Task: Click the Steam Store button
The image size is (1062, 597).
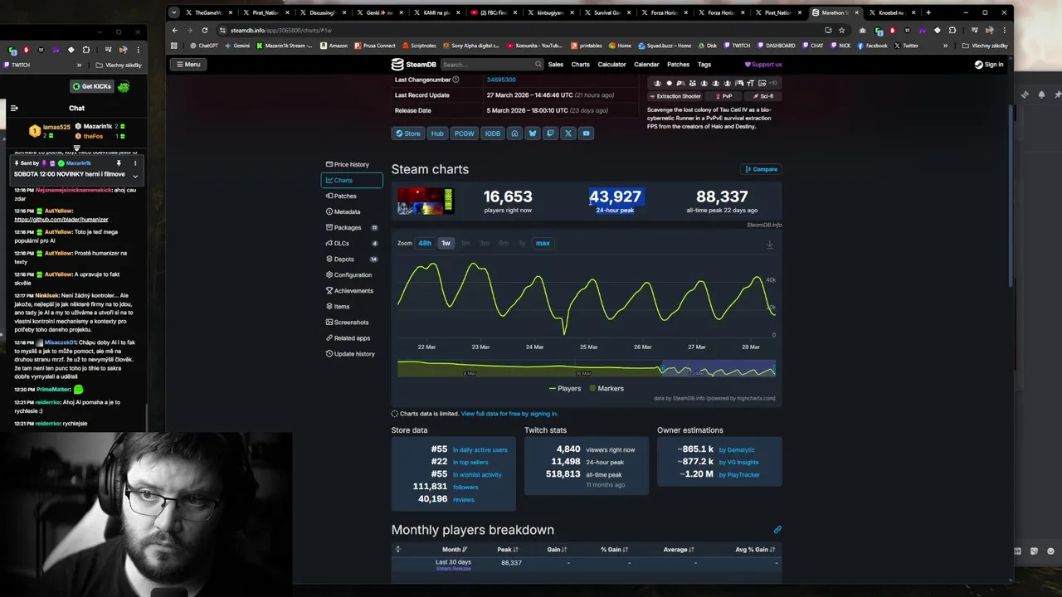Action: [x=407, y=133]
